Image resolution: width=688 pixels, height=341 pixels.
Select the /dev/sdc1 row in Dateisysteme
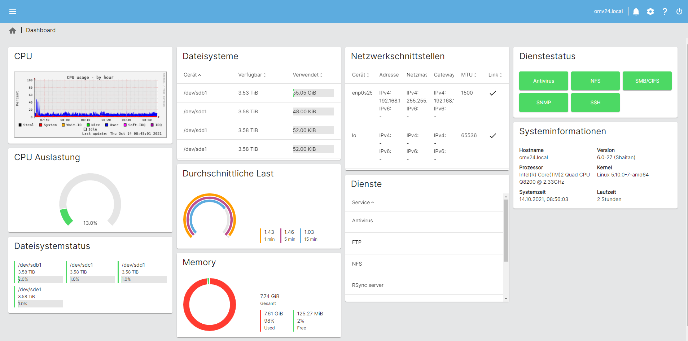[259, 112]
